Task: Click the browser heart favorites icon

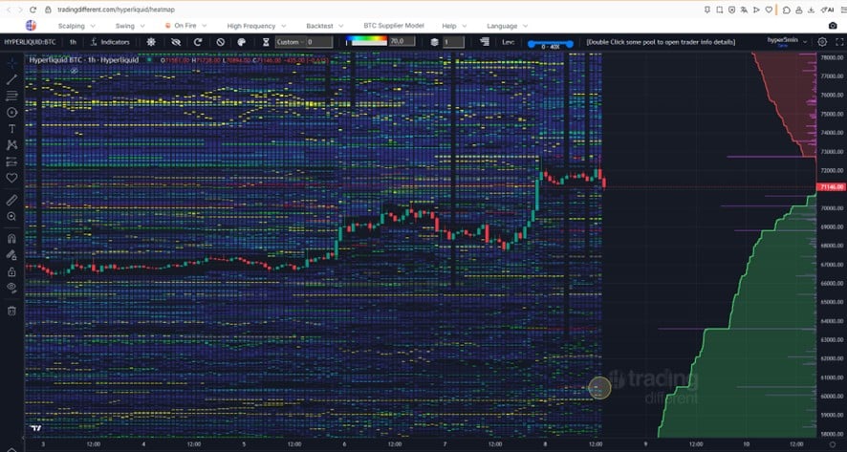Action: (x=769, y=10)
